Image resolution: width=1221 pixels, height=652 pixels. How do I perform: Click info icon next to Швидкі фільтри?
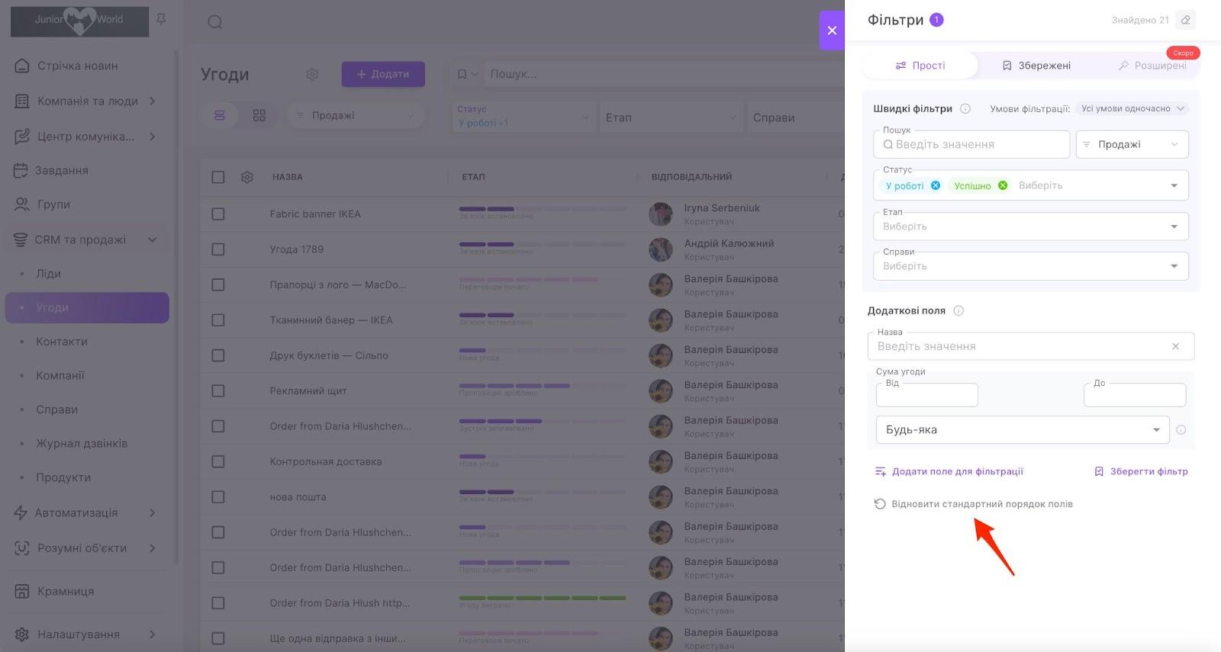coord(965,108)
